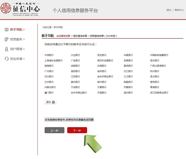Click the 当前位置：新手导航 breadcrumb
Screen dimensions: 186x159
click(53, 27)
